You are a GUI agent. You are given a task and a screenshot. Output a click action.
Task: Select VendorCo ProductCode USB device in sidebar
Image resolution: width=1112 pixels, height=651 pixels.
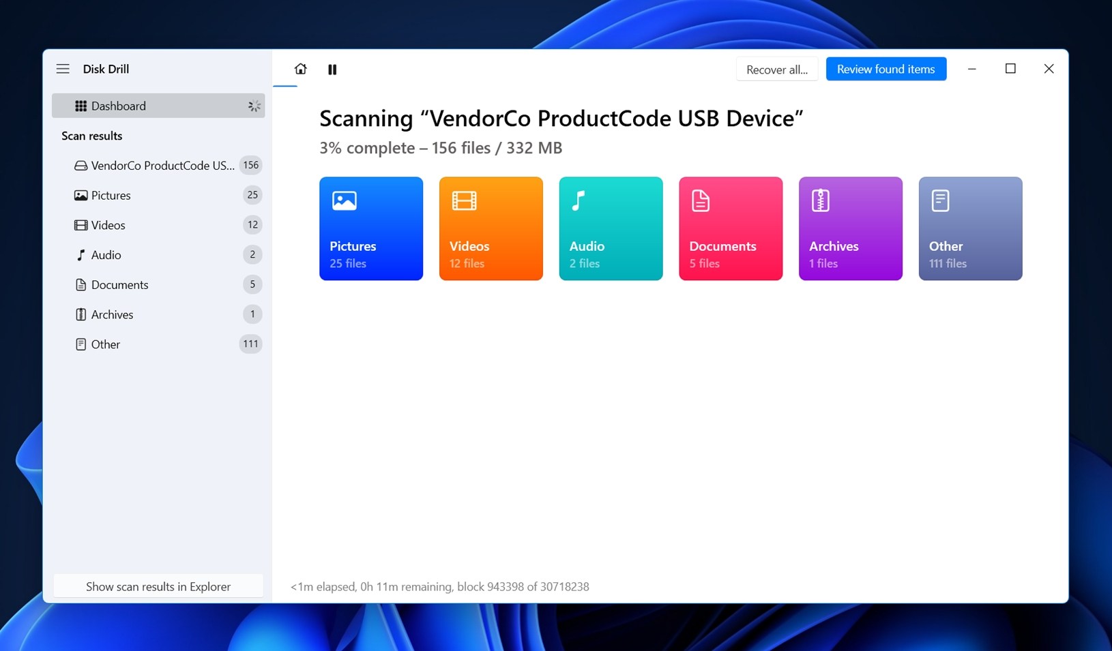pyautogui.click(x=162, y=166)
